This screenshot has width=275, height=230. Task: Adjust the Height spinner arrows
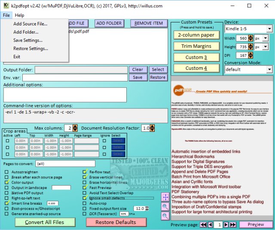coord(251,47)
